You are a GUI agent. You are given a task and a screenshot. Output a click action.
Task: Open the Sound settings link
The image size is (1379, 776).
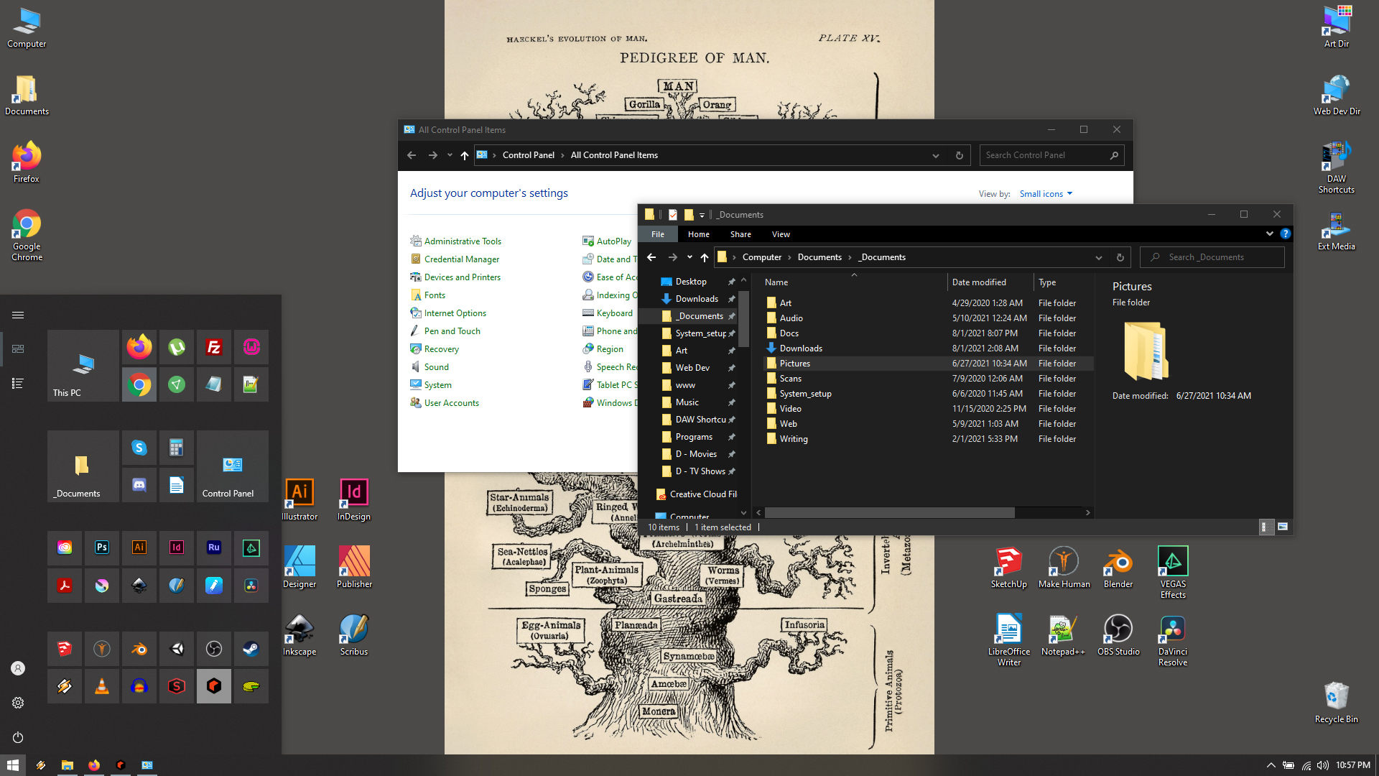436,367
